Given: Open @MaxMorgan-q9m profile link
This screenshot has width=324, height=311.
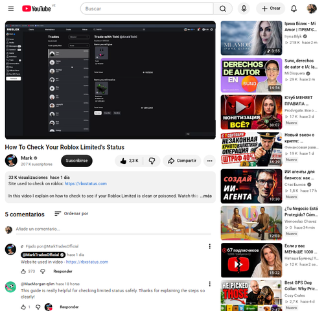Looking at the screenshot, I should coord(38,284).
